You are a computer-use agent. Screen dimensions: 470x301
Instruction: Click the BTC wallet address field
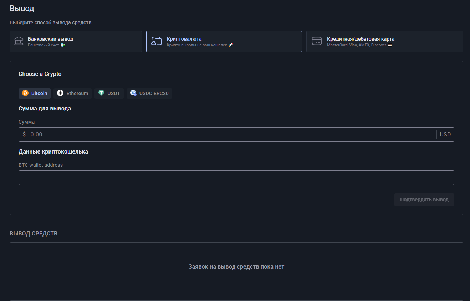pyautogui.click(x=236, y=177)
